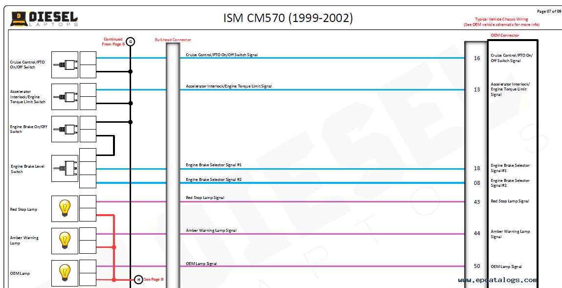Select the pin 16 description "Cruise Control/PTO On/Off Switch Signal"
Screen dimensions: 562x288
(512, 58)
